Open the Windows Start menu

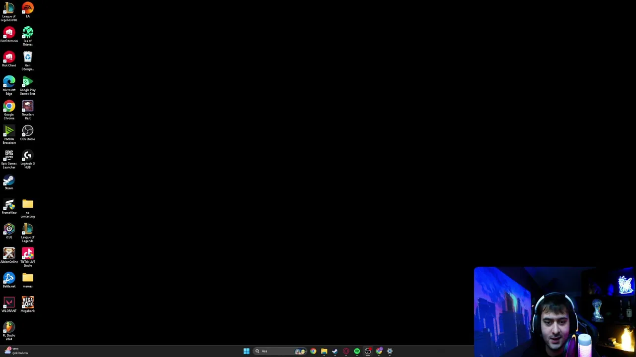click(x=246, y=351)
